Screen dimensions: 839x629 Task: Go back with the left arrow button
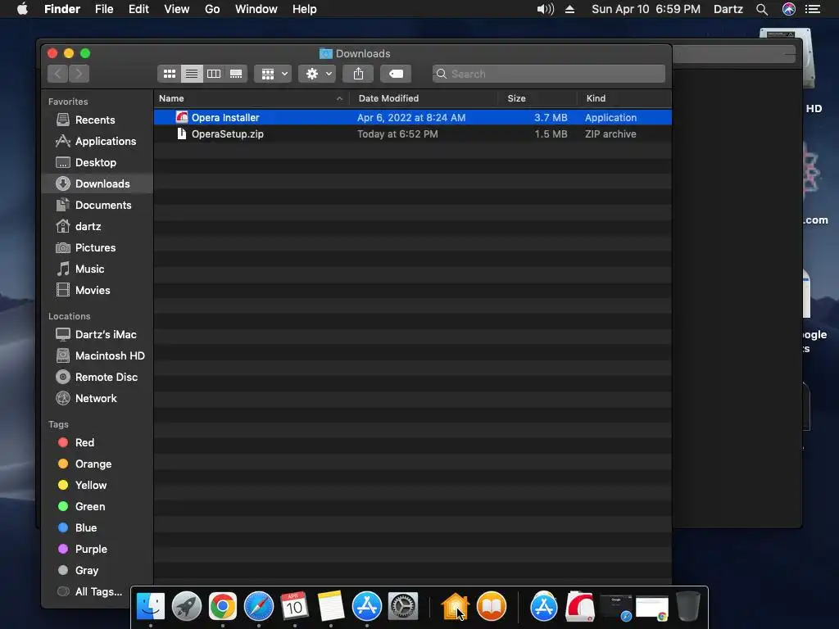coord(58,74)
